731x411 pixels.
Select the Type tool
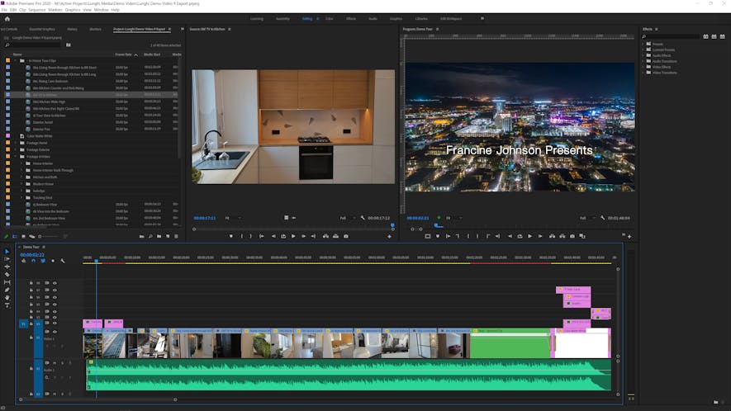pos(7,305)
